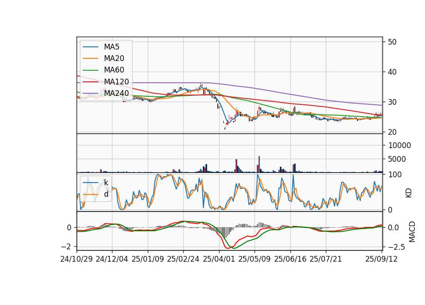Click the k legend label in KD panel
This screenshot has height=305, width=425.
106,183
